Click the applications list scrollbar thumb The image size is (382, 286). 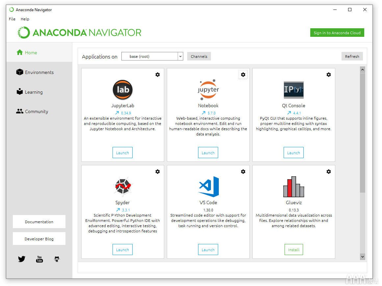pyautogui.click(x=363, y=133)
